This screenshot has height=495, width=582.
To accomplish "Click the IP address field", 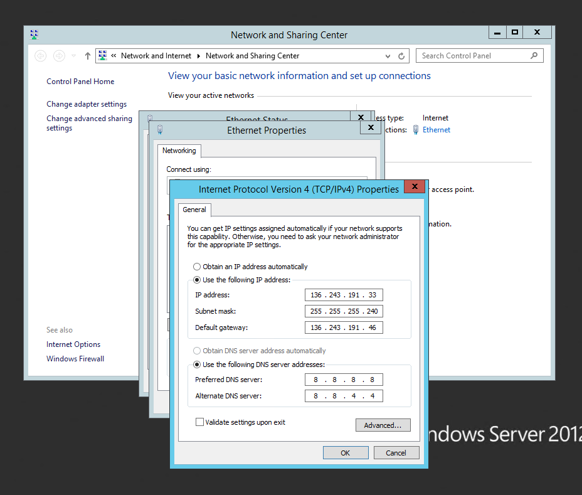I will click(344, 295).
